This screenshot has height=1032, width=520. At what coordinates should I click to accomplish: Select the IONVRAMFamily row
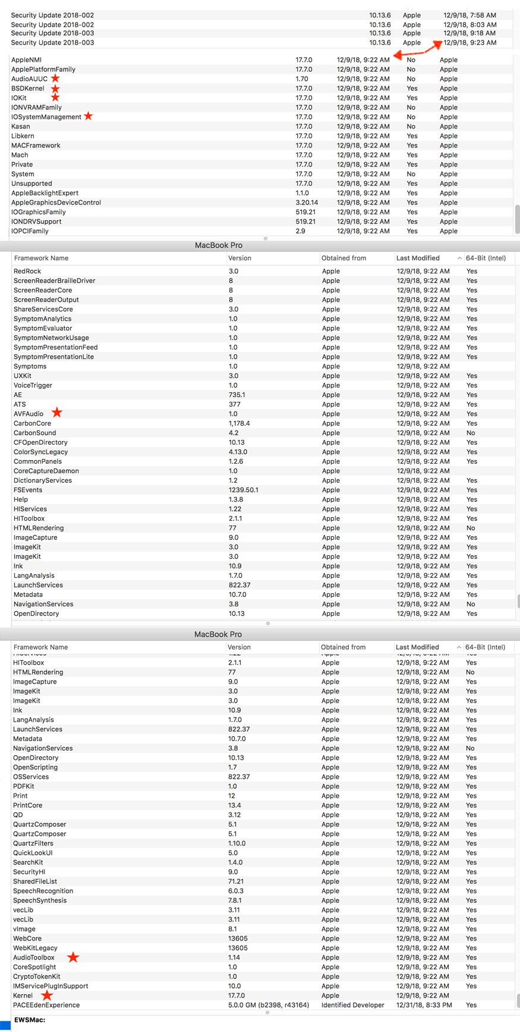pyautogui.click(x=261, y=107)
